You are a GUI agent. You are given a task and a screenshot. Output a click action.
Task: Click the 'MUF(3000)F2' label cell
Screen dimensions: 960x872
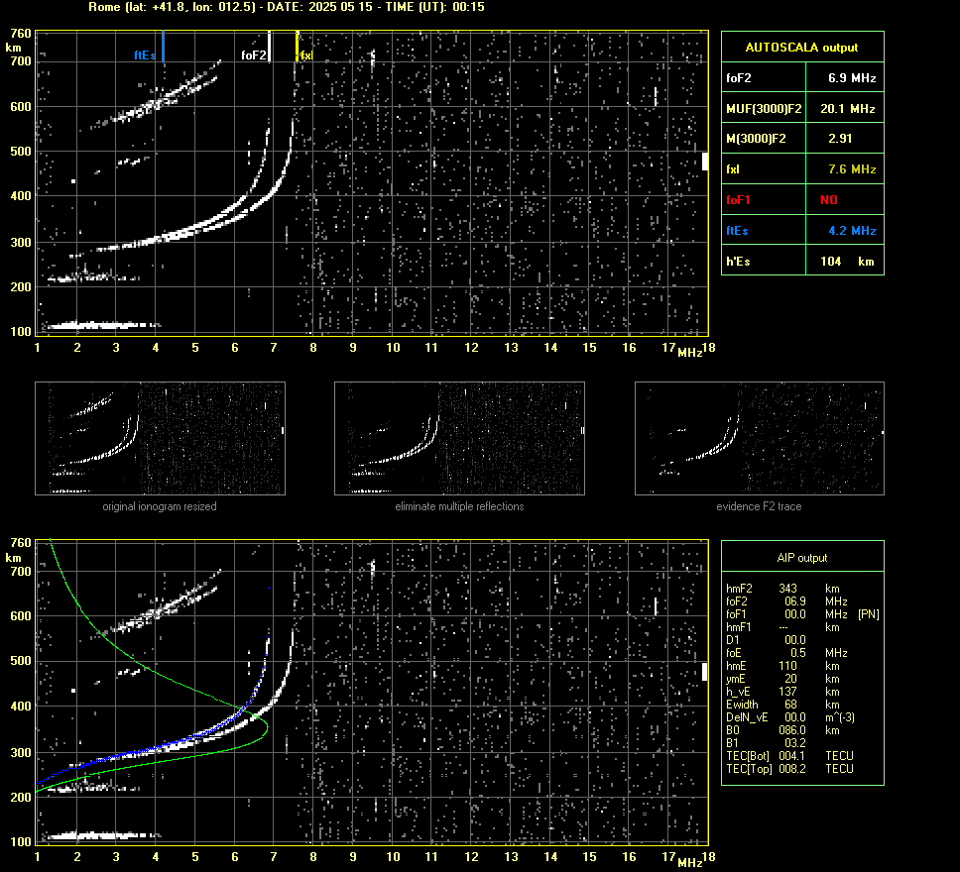tap(764, 108)
